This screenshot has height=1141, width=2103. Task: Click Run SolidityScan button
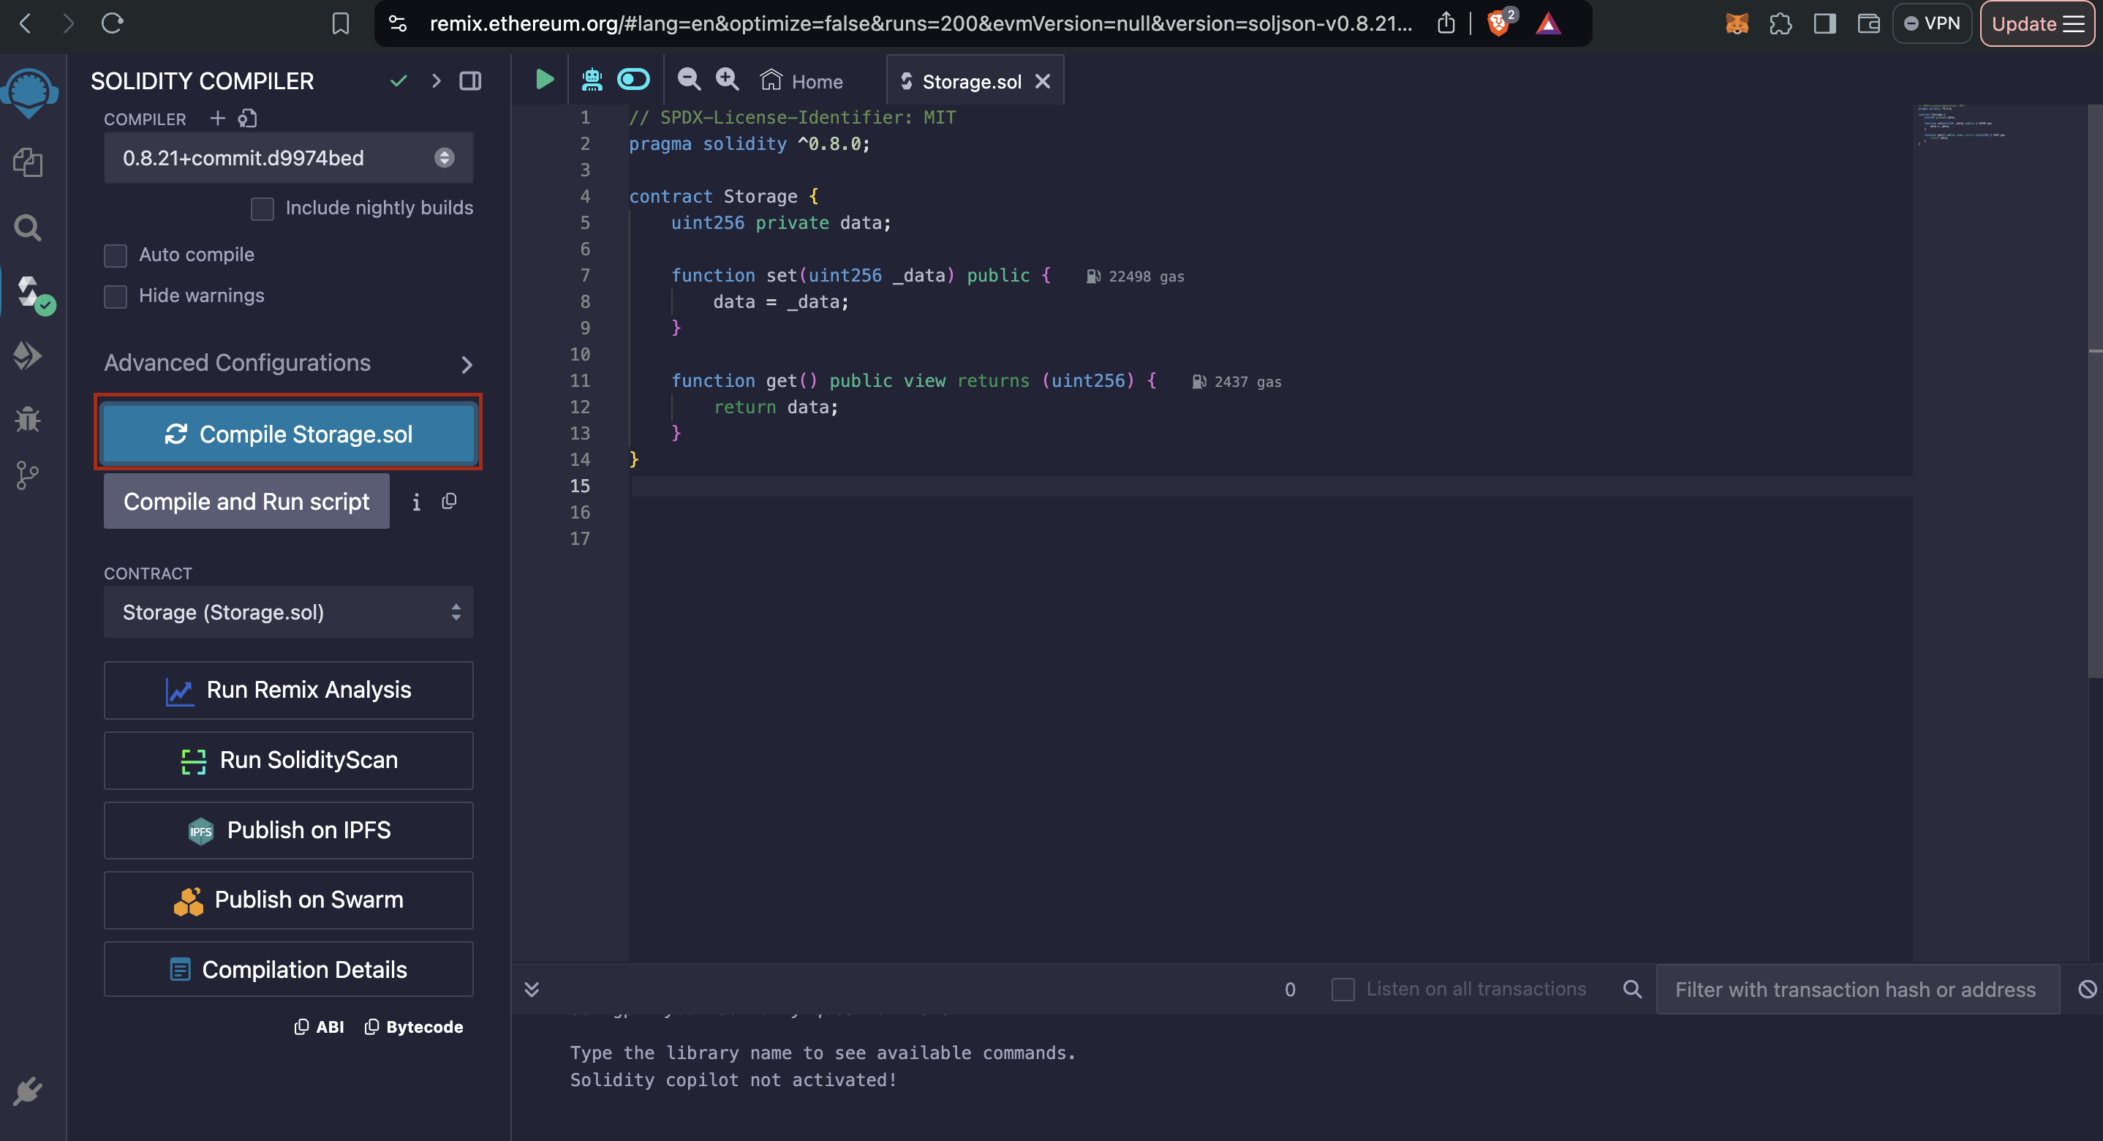288,761
